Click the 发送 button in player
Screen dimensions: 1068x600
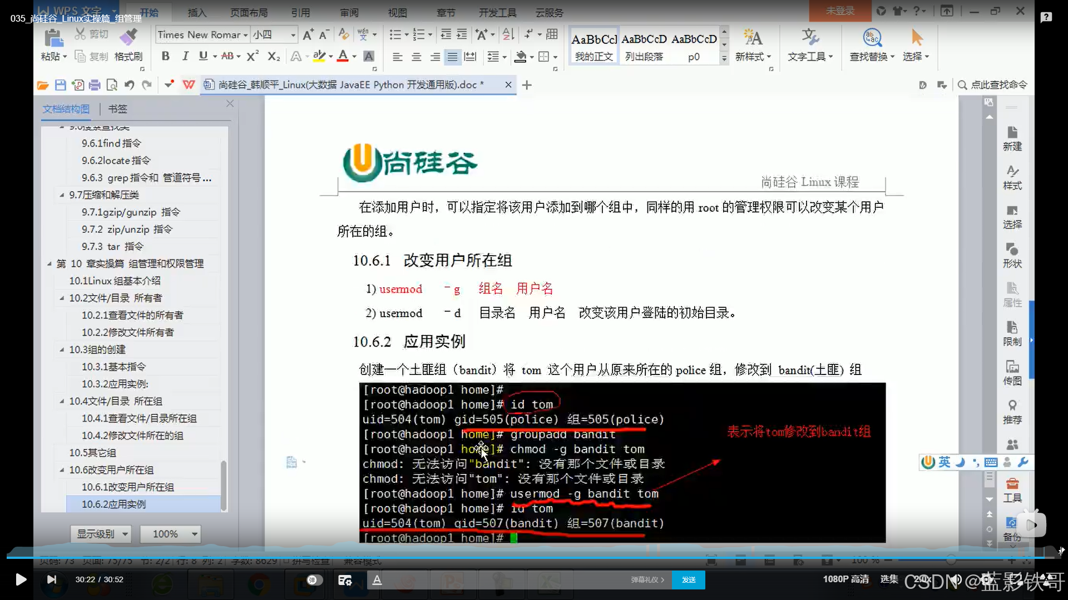[x=689, y=580]
